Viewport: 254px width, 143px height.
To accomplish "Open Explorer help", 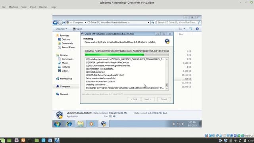I will pyautogui.click(x=197, y=29).
